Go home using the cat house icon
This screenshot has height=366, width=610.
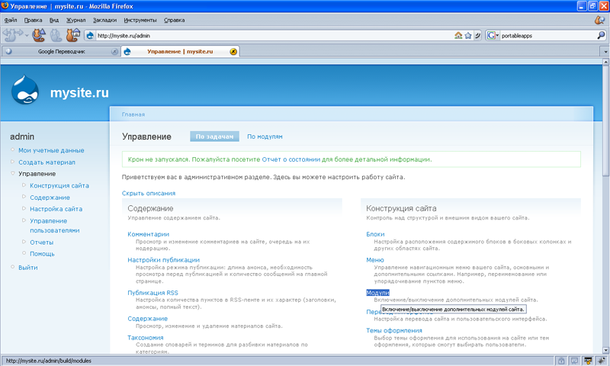tap(72, 35)
